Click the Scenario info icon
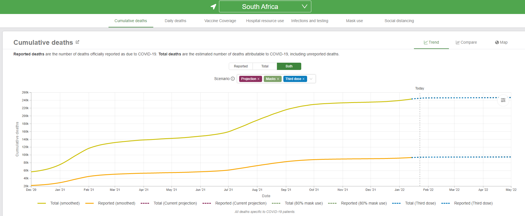The height and width of the screenshot is (216, 525). tap(233, 79)
